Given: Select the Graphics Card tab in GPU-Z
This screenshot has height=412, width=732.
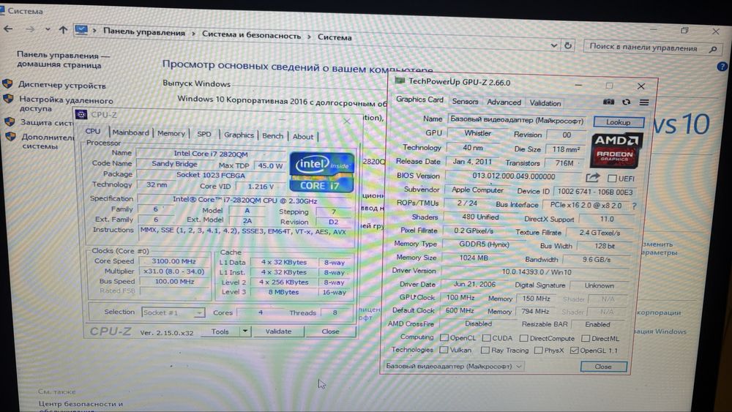Looking at the screenshot, I should (x=419, y=100).
